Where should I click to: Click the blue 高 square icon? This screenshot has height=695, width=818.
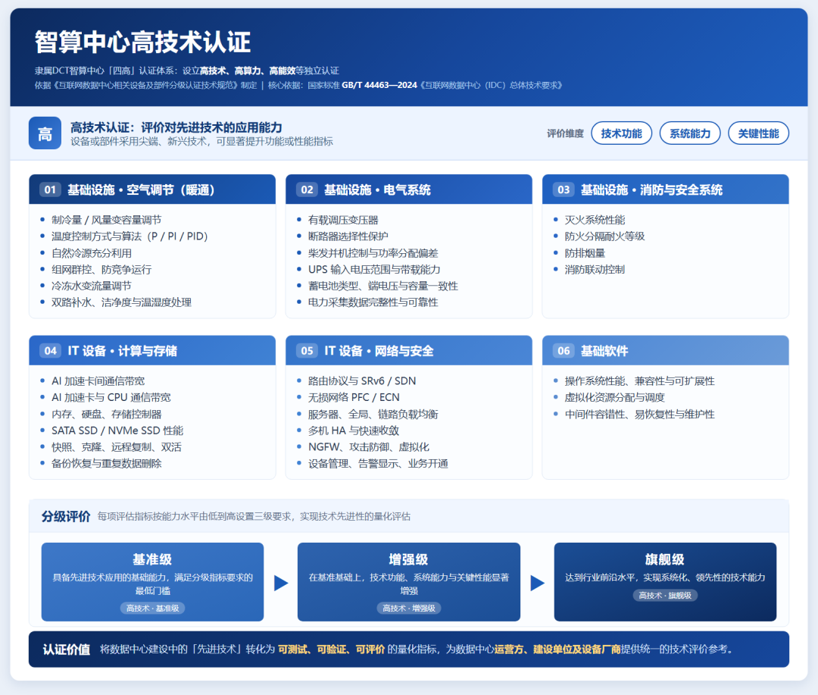pyautogui.click(x=45, y=133)
